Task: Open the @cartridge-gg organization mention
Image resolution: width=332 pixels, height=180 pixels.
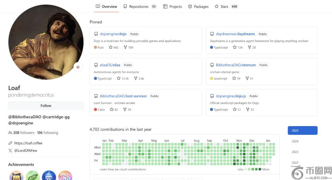Action: (x=56, y=117)
